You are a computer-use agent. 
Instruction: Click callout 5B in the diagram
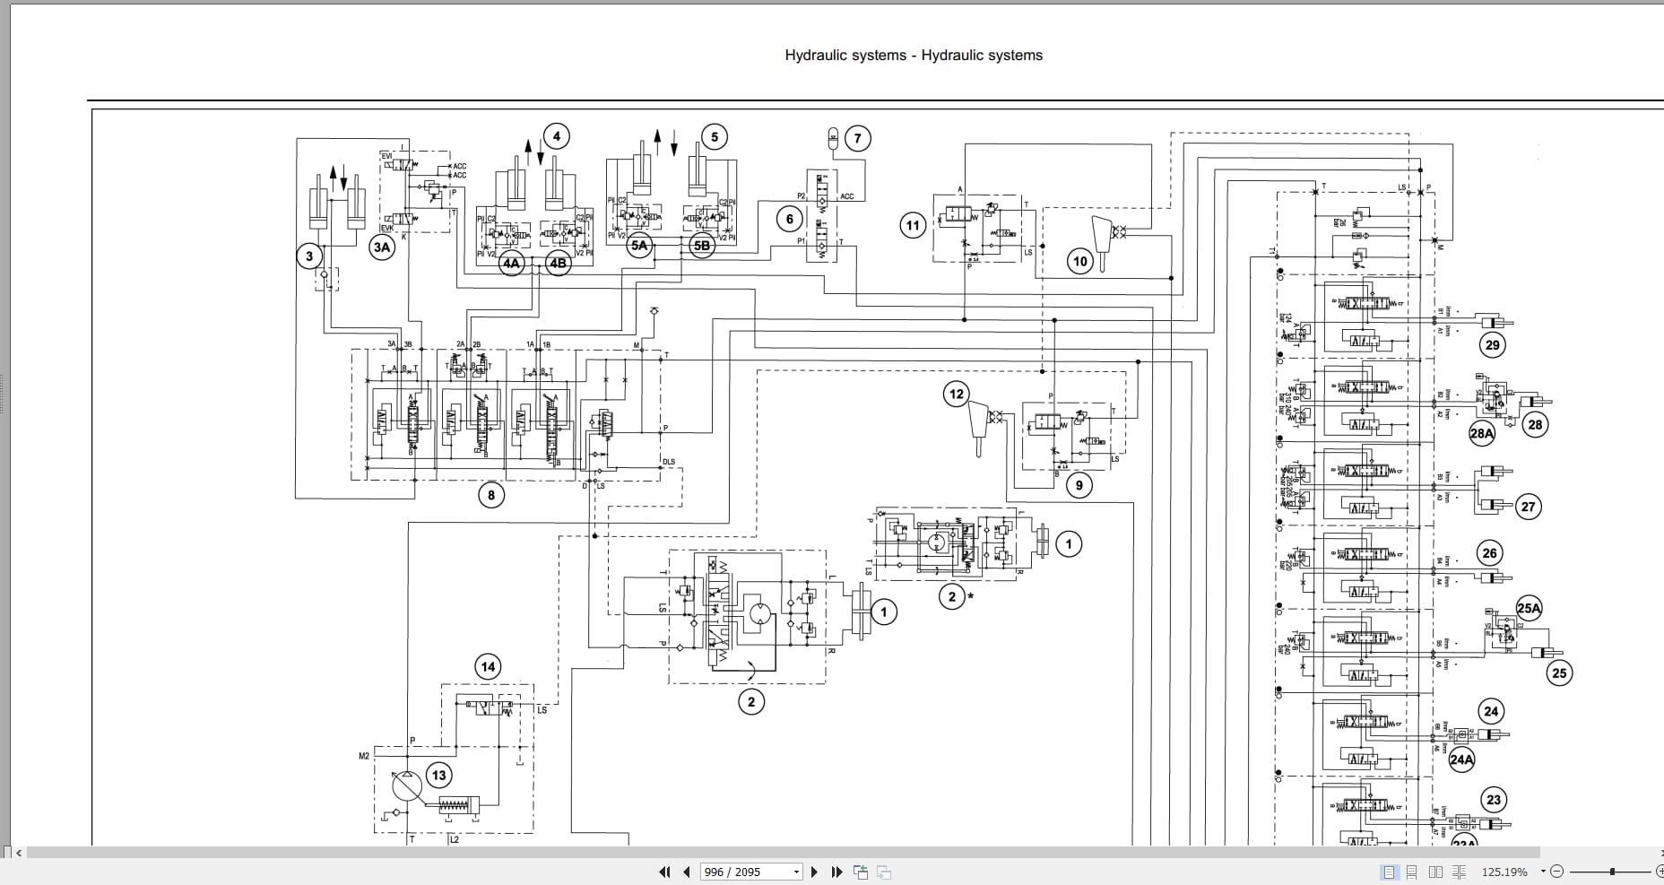pos(701,246)
